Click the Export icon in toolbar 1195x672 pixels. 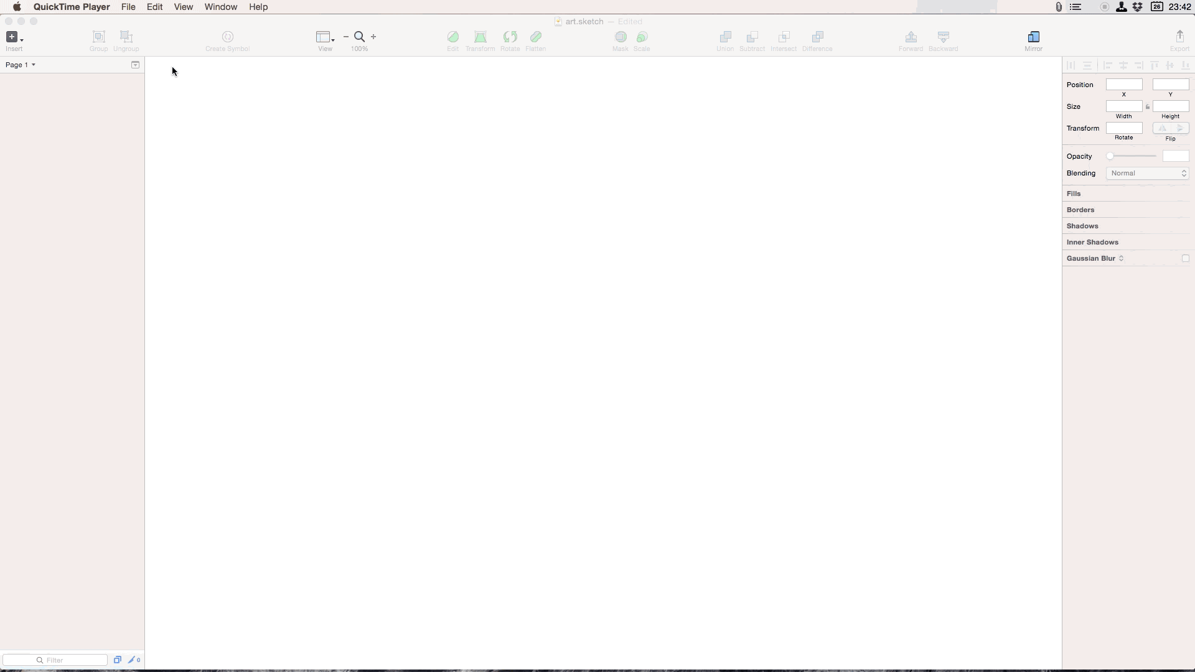point(1179,37)
